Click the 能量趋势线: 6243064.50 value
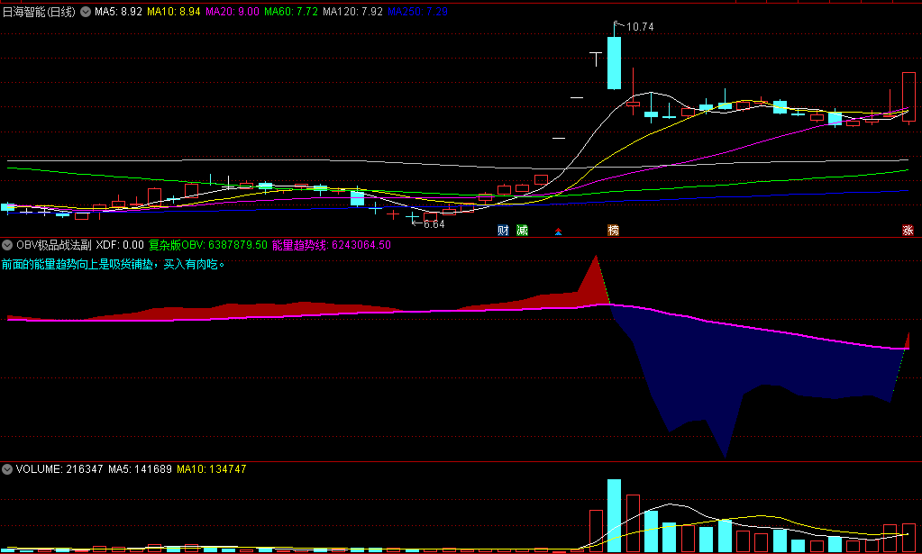This screenshot has height=554, width=922. (x=332, y=245)
